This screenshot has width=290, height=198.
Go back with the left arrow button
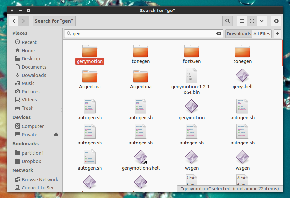coord(14,21)
